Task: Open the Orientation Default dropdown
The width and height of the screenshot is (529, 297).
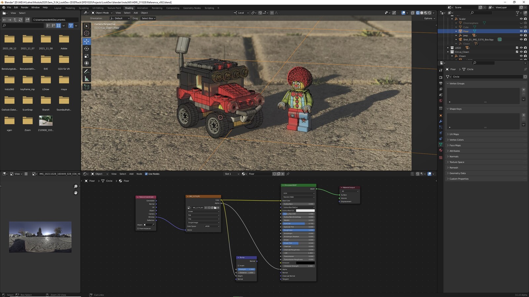Action: 120,18
